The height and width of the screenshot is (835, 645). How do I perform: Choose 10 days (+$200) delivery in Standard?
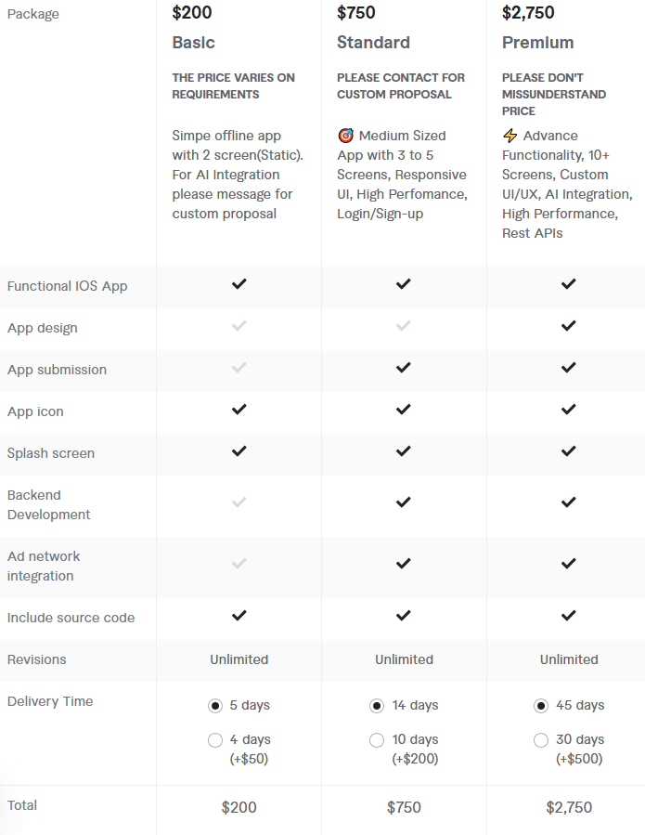(x=377, y=739)
